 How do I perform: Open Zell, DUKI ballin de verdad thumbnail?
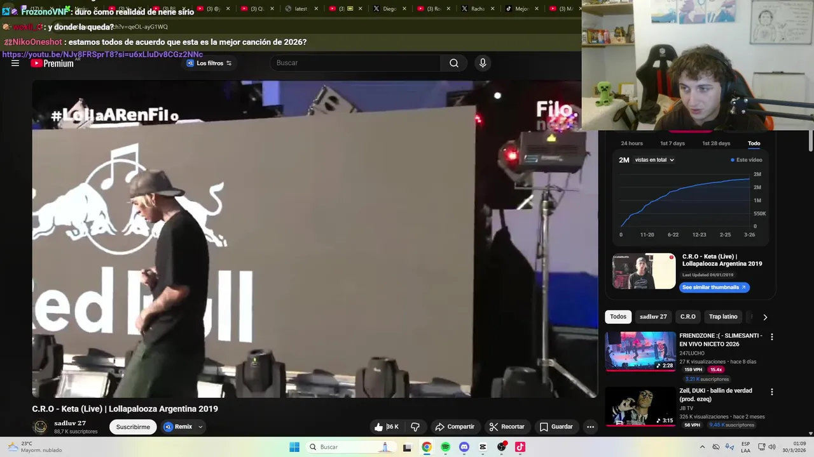coord(640,406)
